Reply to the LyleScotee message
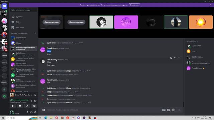The height and width of the screenshot is (120, 214). (175, 58)
